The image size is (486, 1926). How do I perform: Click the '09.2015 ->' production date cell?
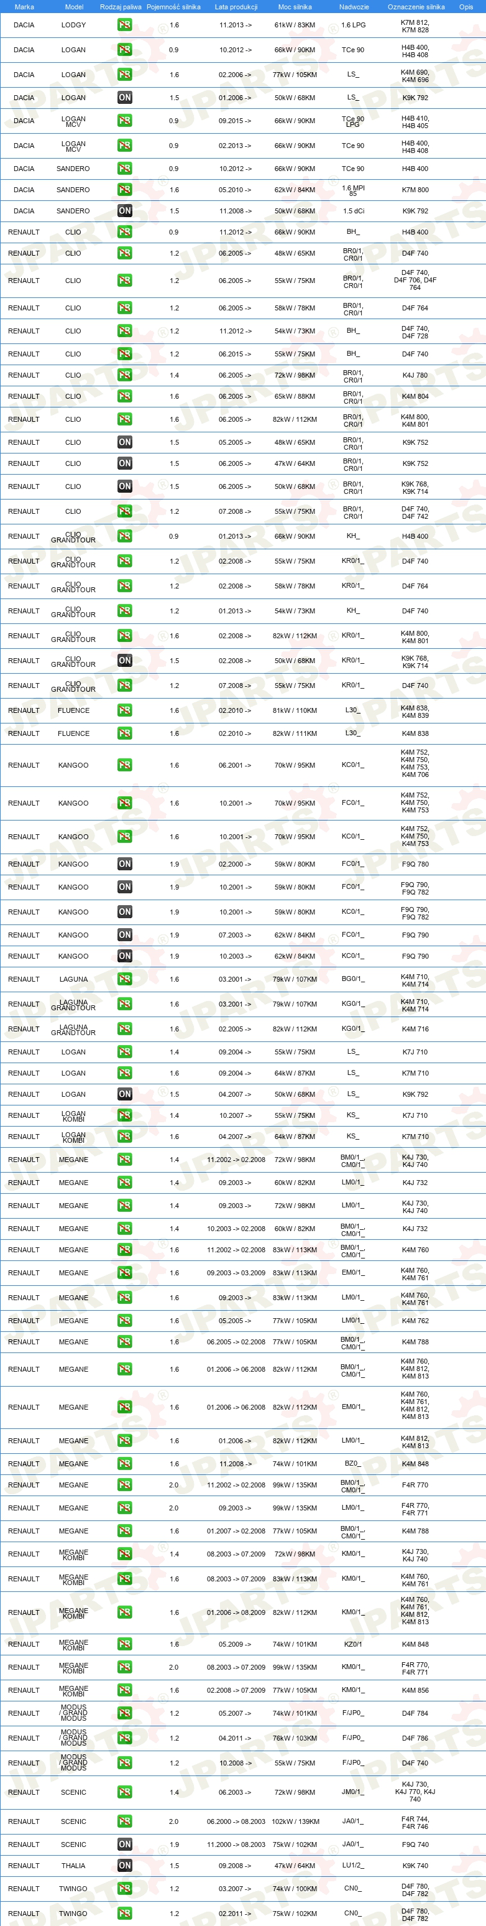pyautogui.click(x=235, y=121)
